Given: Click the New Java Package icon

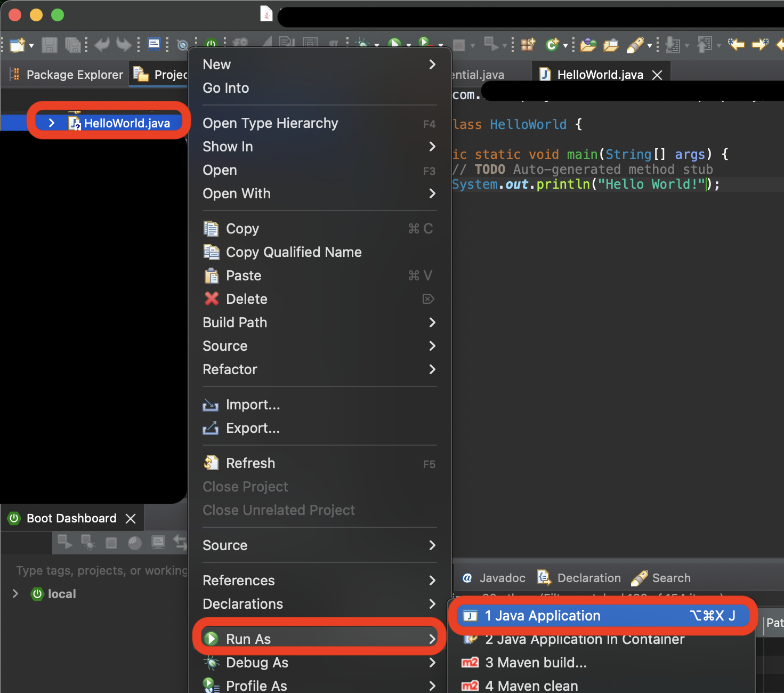Looking at the screenshot, I should 528,45.
